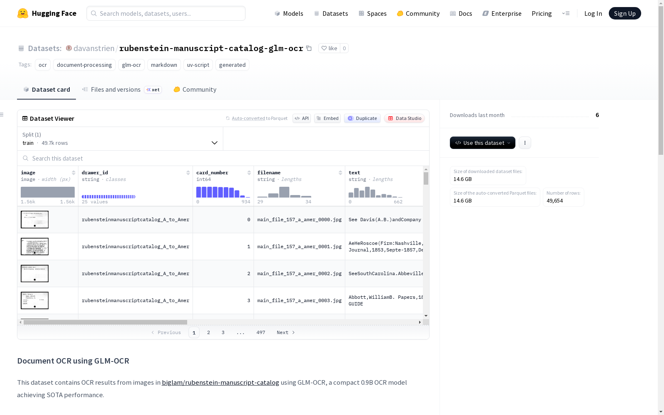The height and width of the screenshot is (415, 664).
Task: Click the davanstrien avatar icon
Action: tap(69, 48)
